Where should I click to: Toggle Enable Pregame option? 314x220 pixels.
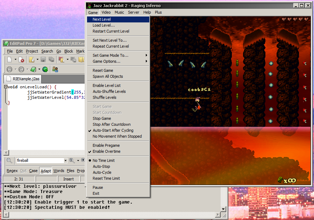(118, 145)
